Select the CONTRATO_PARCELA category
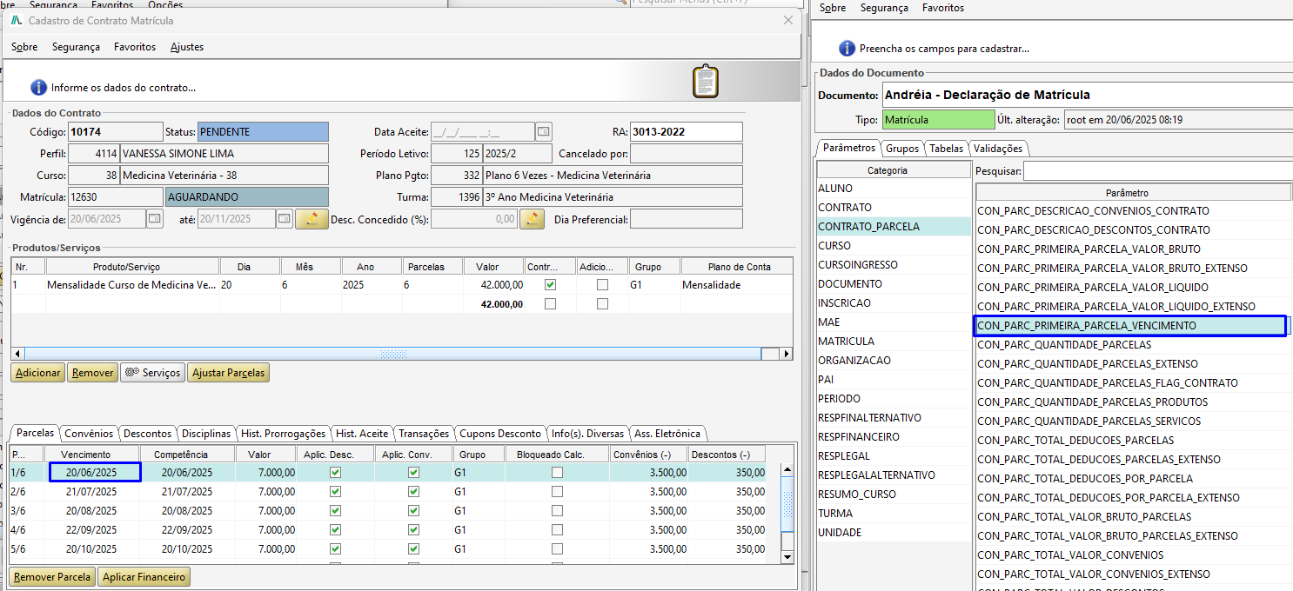The height and width of the screenshot is (591, 1293). [x=894, y=227]
